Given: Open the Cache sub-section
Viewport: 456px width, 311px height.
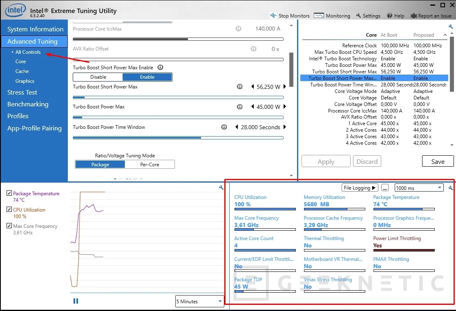Looking at the screenshot, I should click(22, 71).
